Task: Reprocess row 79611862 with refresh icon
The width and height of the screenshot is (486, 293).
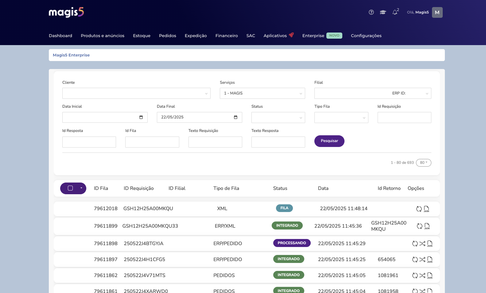Action: coord(415,276)
